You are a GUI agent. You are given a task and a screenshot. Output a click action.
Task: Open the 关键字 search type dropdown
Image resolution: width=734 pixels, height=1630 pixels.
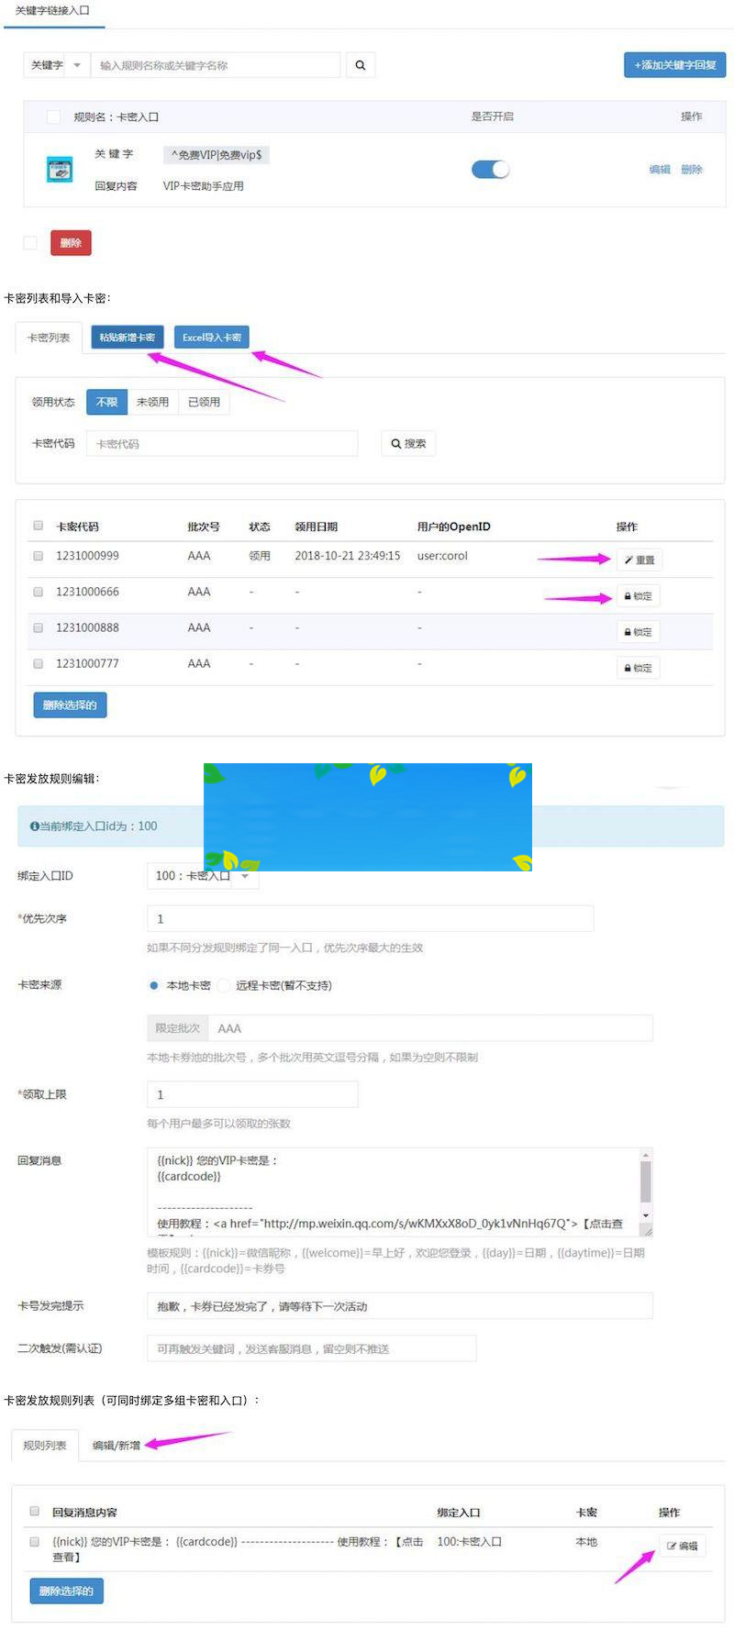(x=56, y=65)
